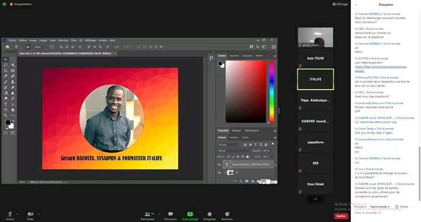Click the Affichage view button top right
The width and height of the screenshot is (421, 222).
[340, 4]
